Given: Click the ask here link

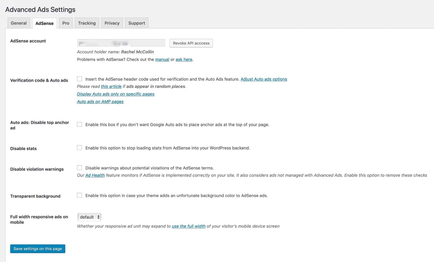Looking at the screenshot, I should (x=184, y=59).
